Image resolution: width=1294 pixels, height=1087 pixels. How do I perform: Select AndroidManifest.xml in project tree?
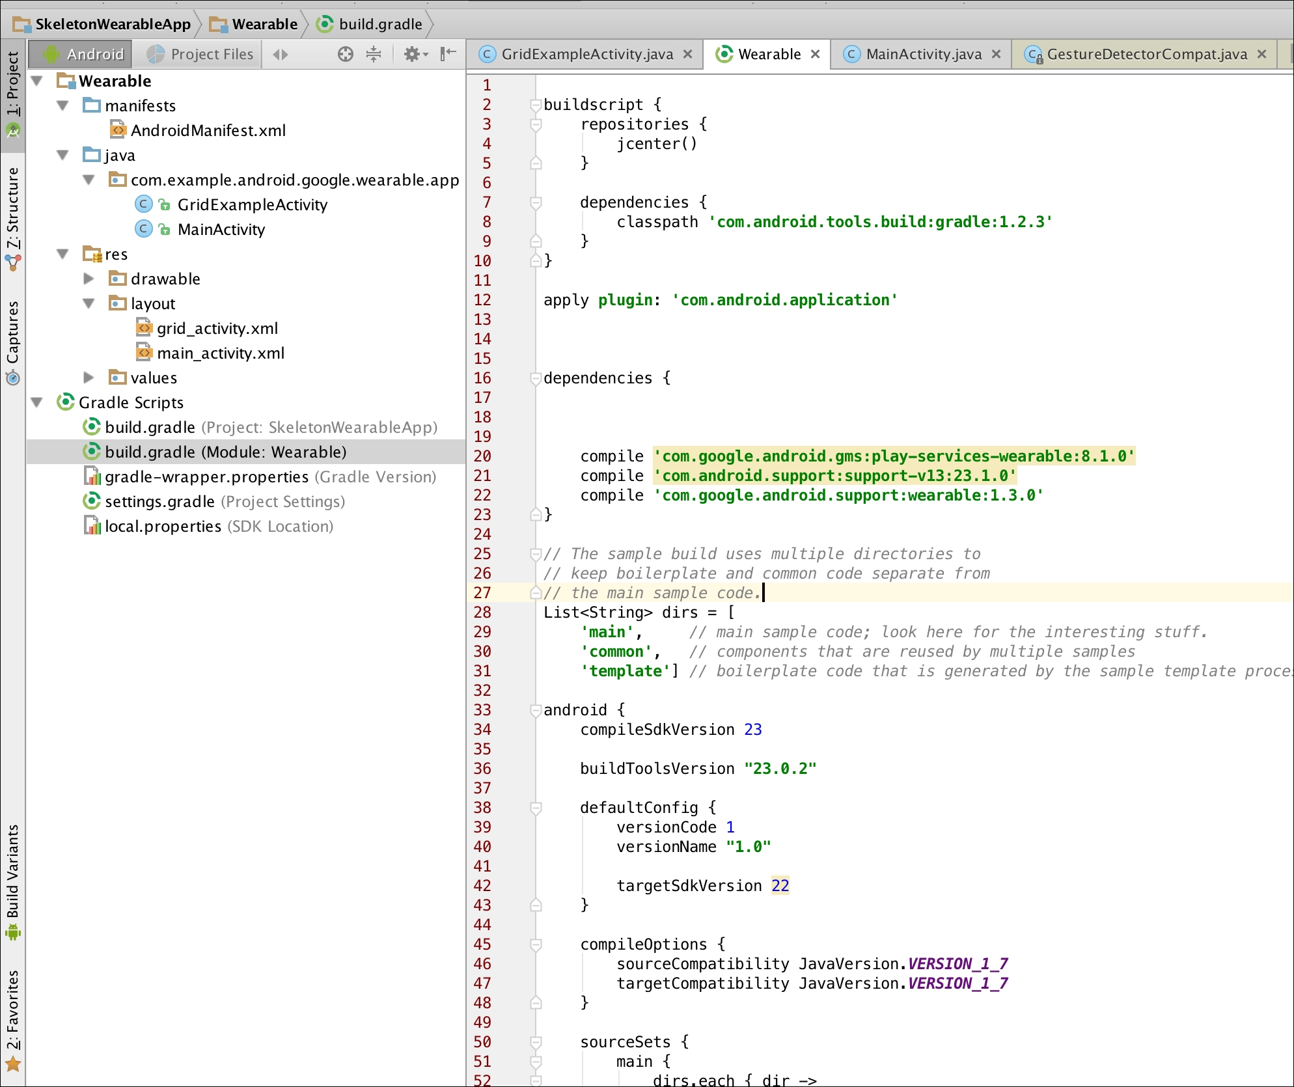click(x=198, y=130)
